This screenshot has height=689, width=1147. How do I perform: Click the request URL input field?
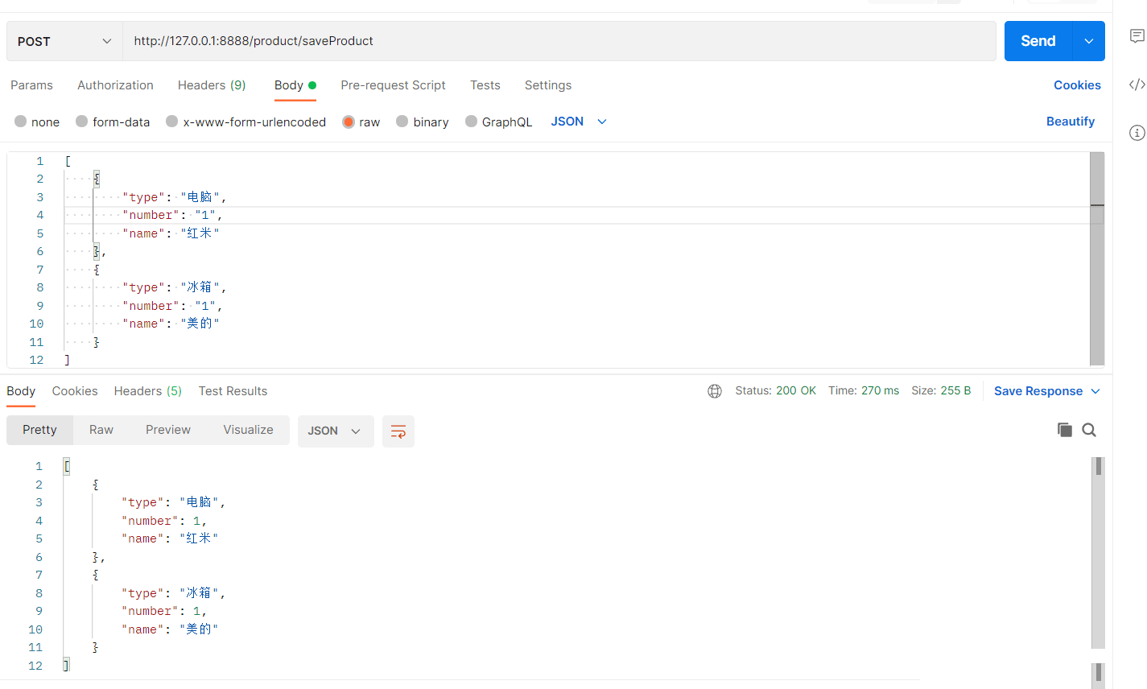tap(559, 41)
